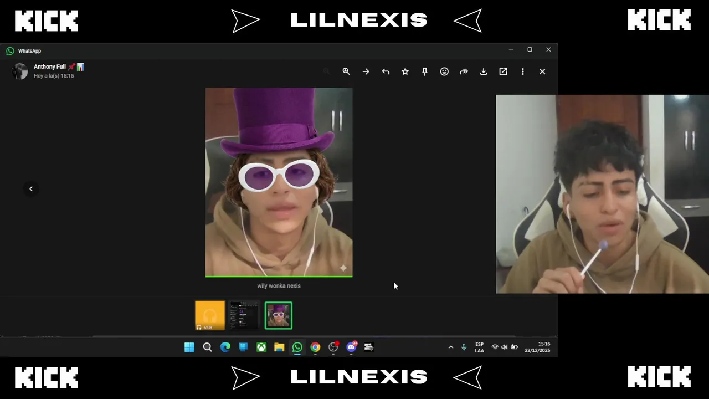
Task: Pin this photo message
Action: coord(425,71)
